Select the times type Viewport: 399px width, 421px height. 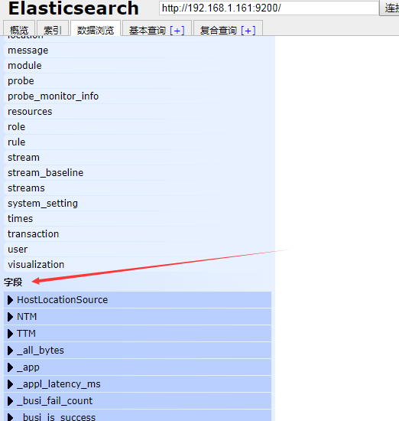[139, 219]
